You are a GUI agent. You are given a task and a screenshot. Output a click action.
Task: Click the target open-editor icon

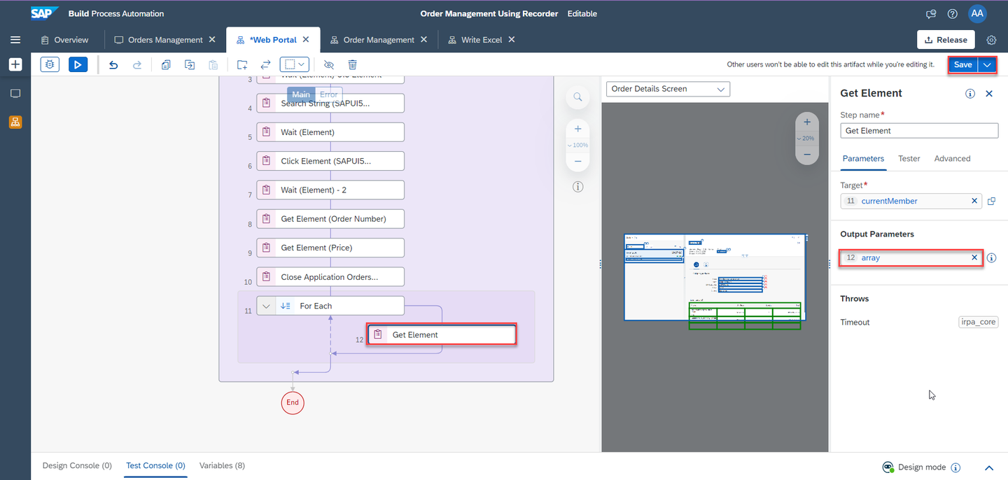point(991,202)
